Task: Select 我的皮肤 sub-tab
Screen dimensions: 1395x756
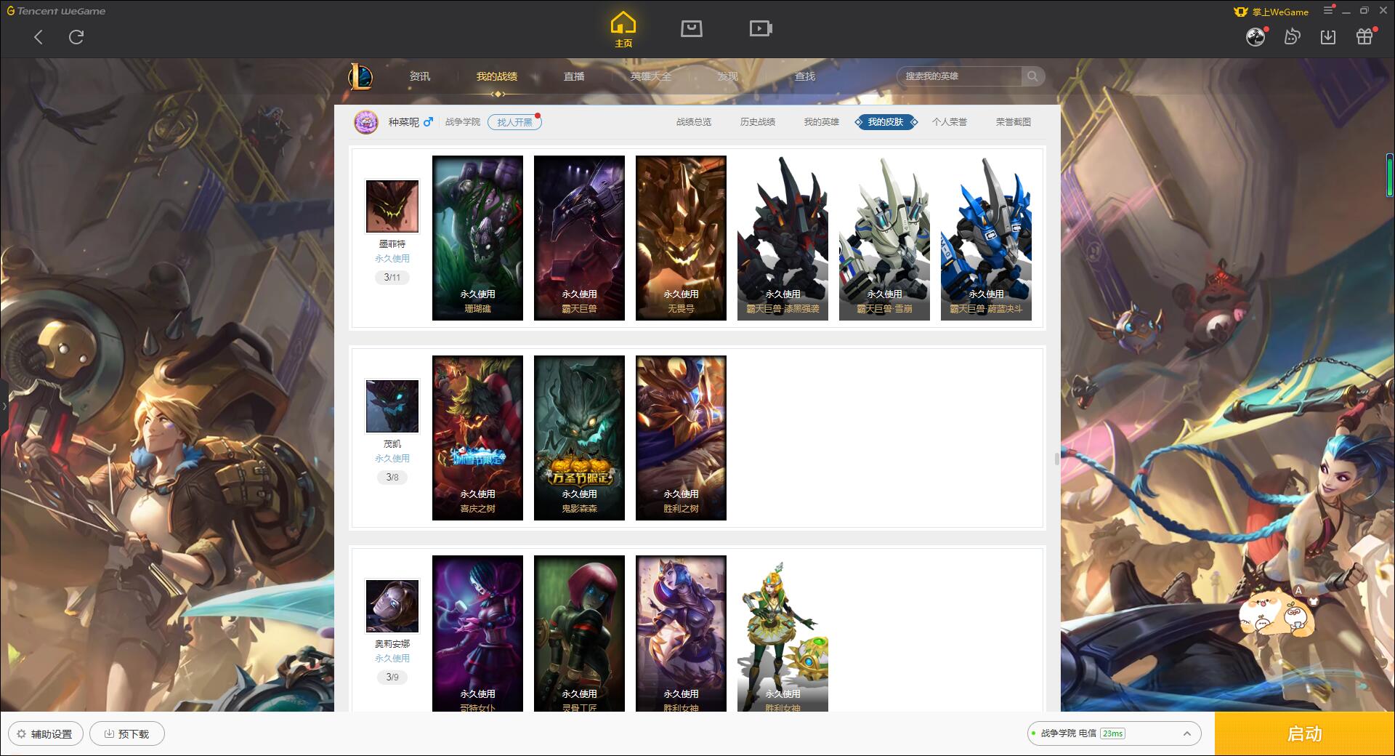Action: 886,122
